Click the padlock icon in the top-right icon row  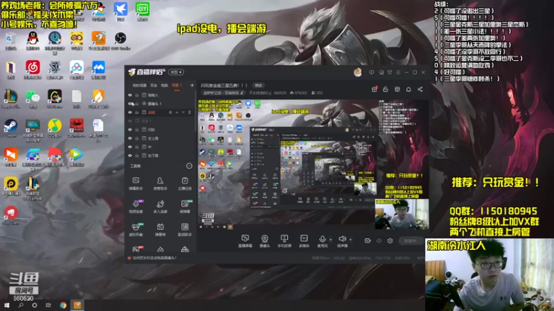click(386, 89)
